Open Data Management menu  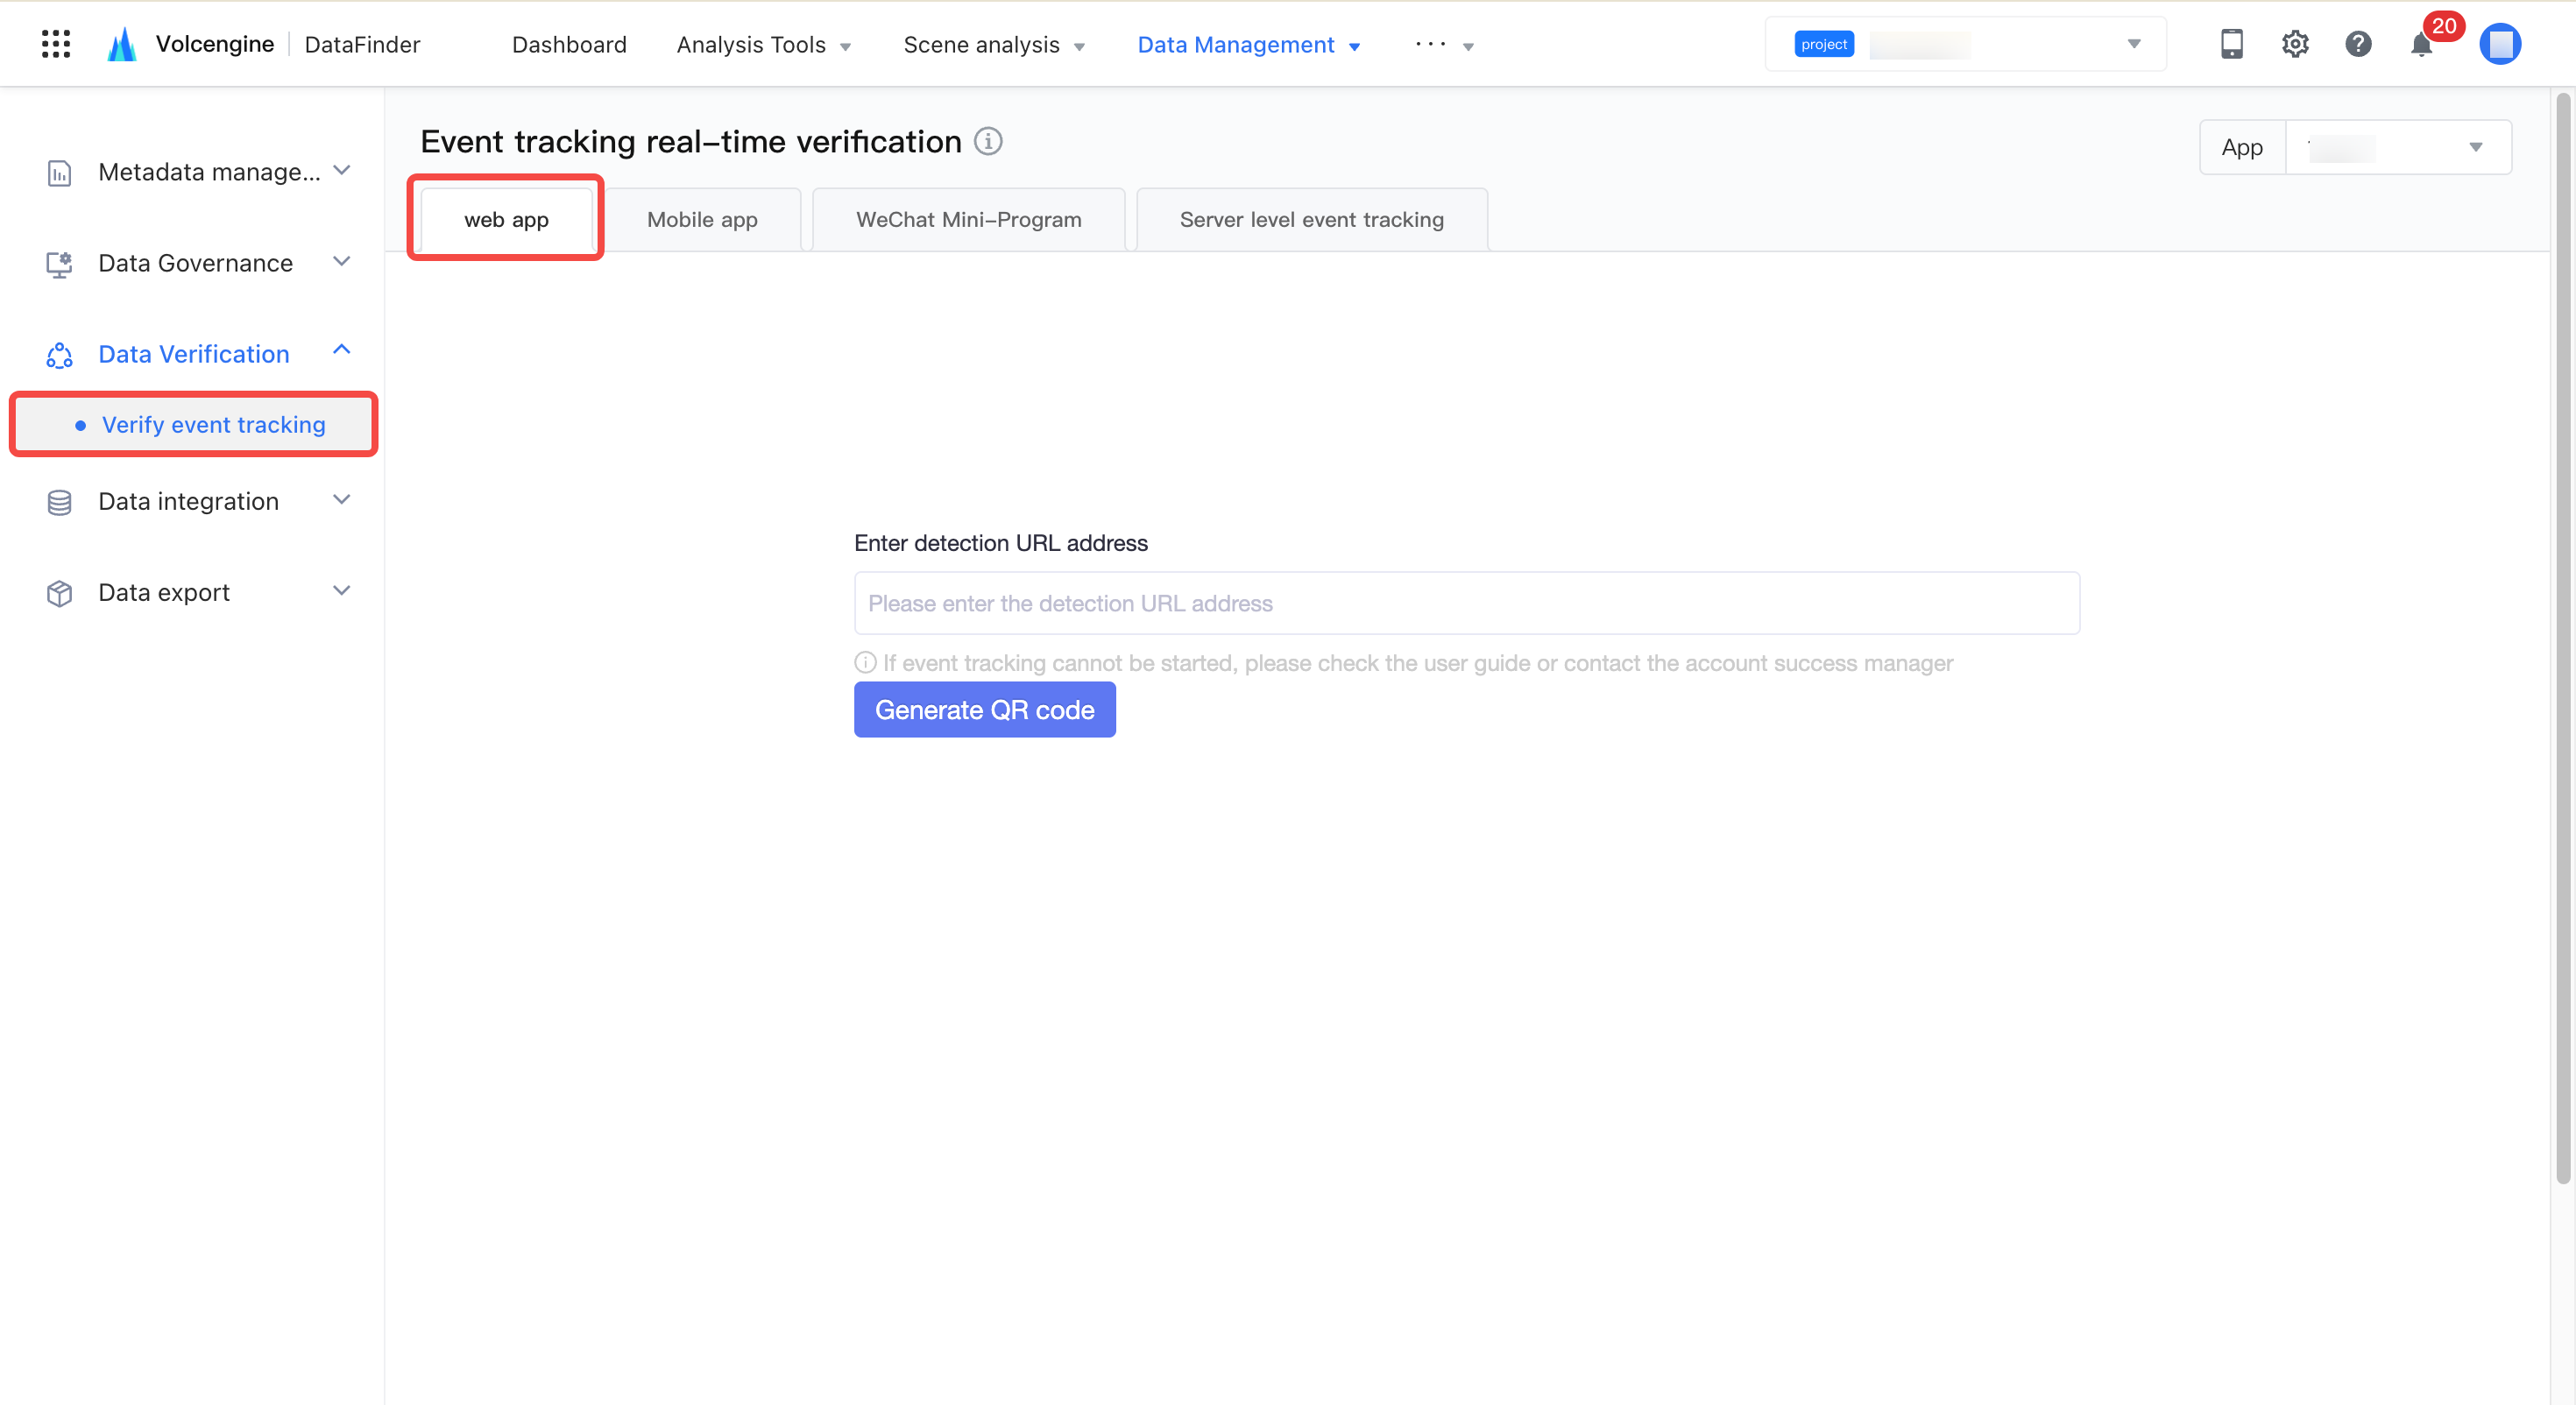point(1249,44)
